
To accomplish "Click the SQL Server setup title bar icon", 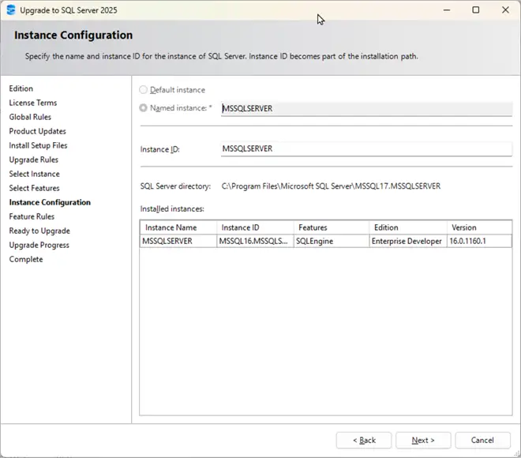I will pos(11,10).
